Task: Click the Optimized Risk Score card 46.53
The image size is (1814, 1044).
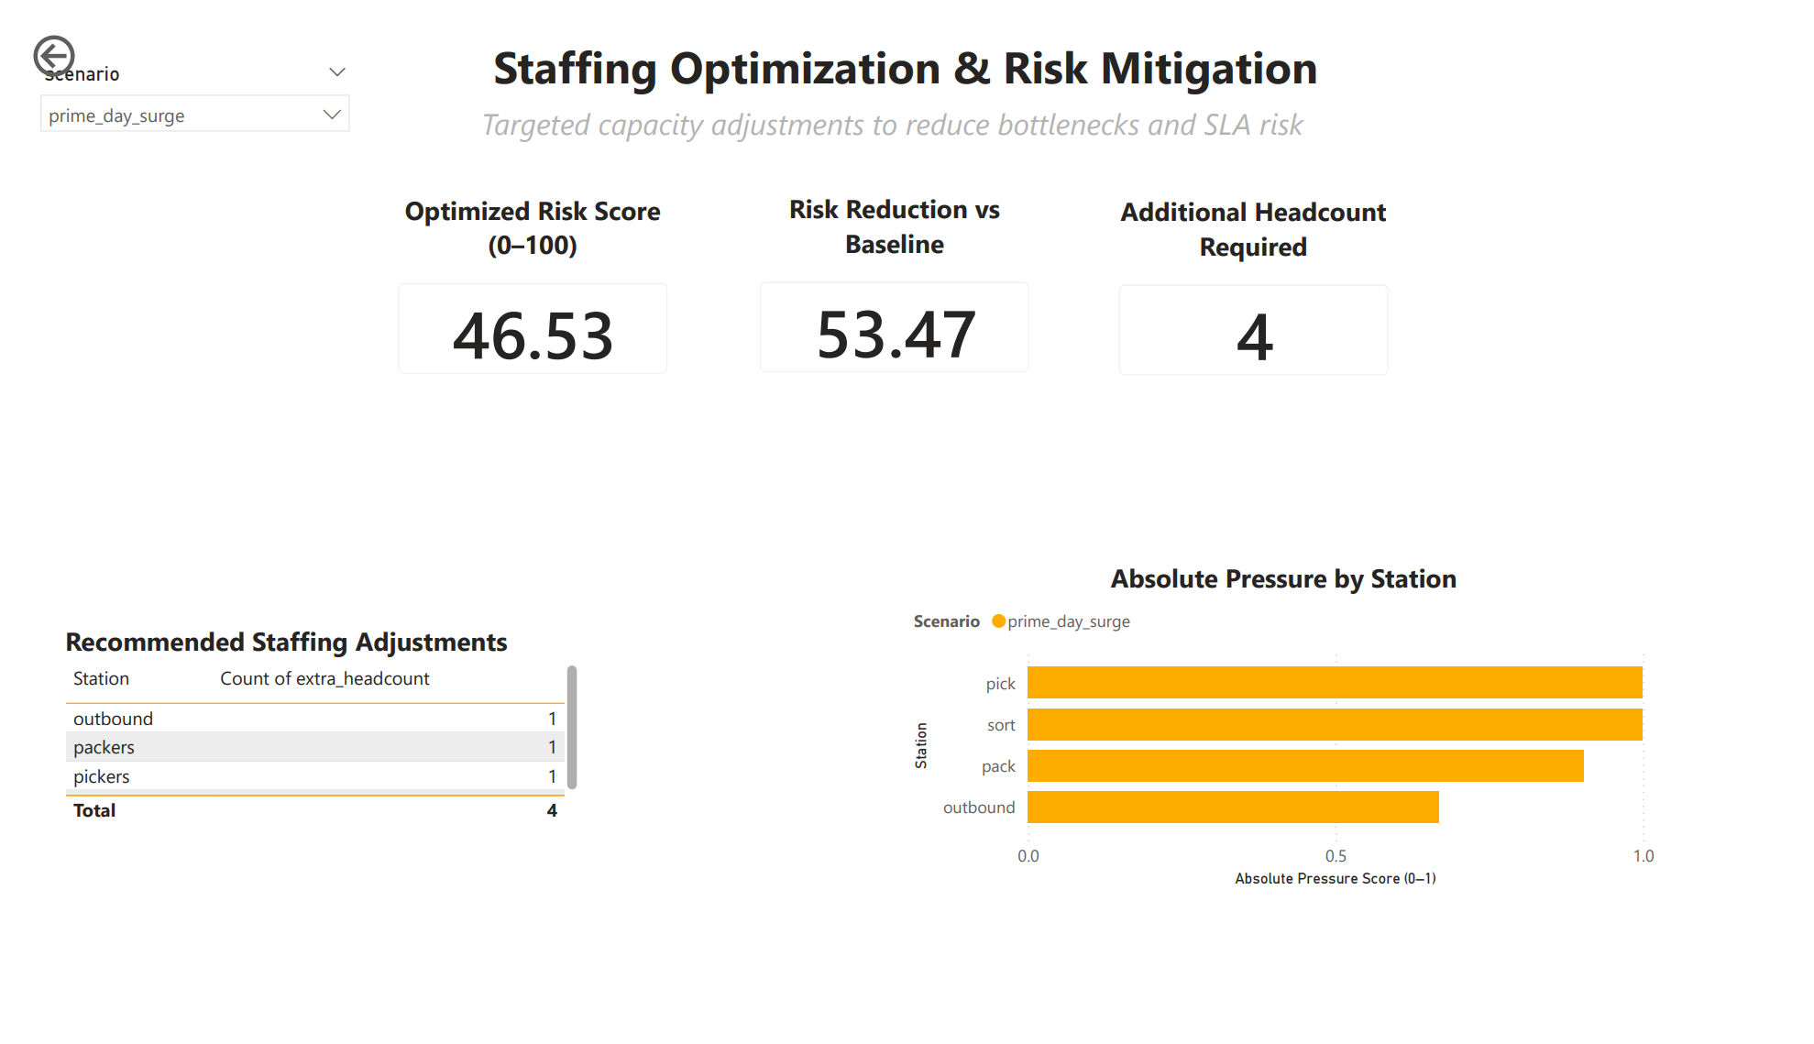Action: click(x=533, y=335)
